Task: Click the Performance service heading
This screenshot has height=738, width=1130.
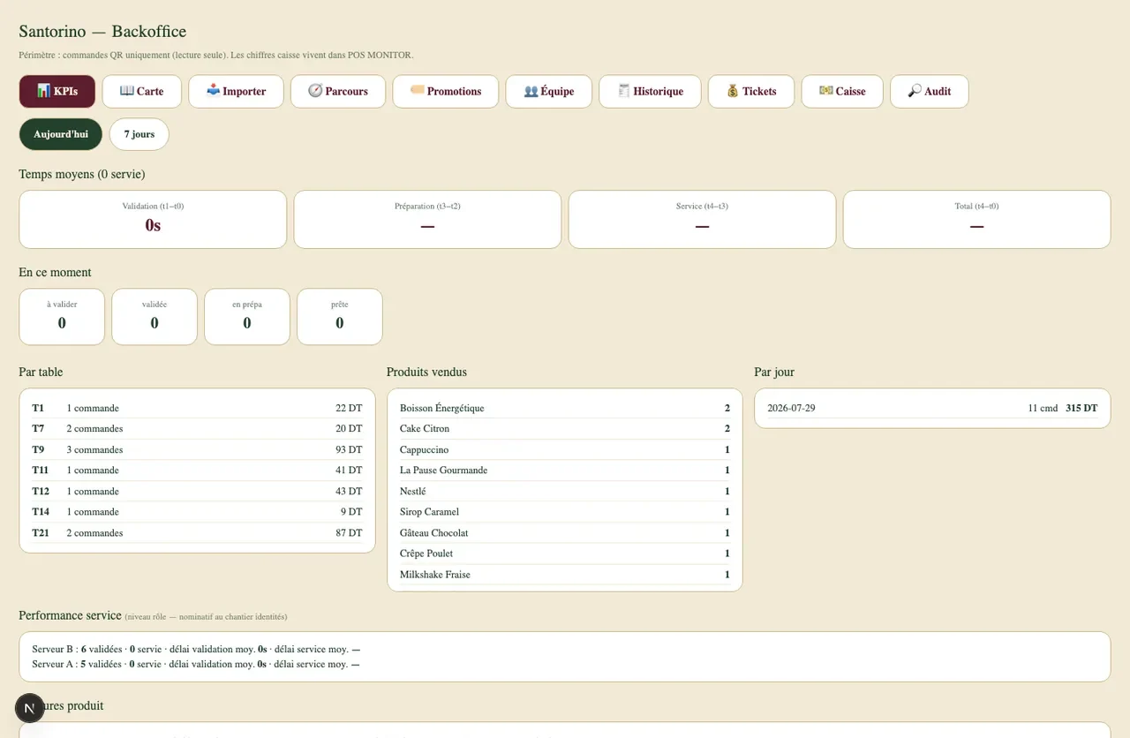Action: pos(70,615)
